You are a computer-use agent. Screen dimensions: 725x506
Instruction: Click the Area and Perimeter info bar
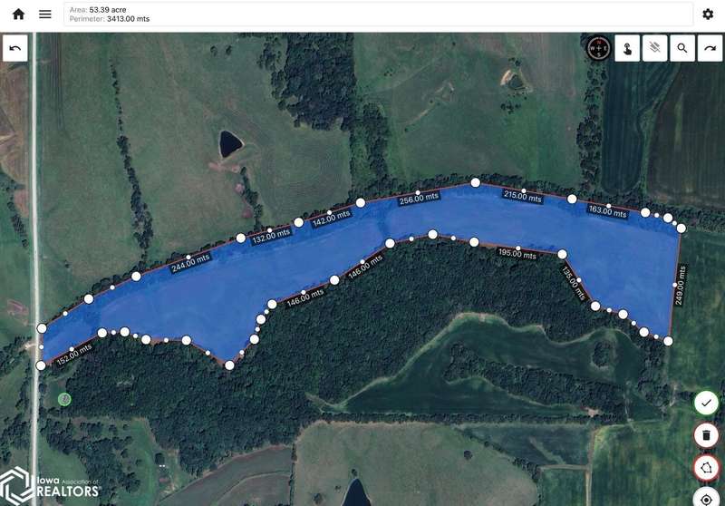378,15
